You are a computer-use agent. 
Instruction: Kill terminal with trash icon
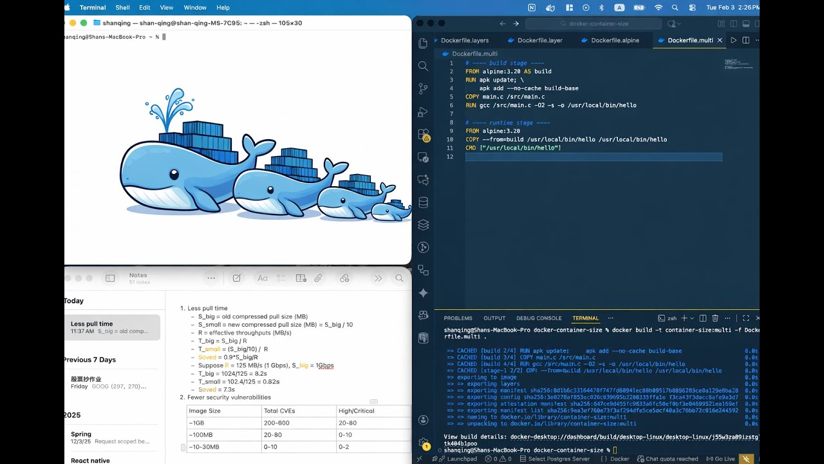pyautogui.click(x=715, y=318)
